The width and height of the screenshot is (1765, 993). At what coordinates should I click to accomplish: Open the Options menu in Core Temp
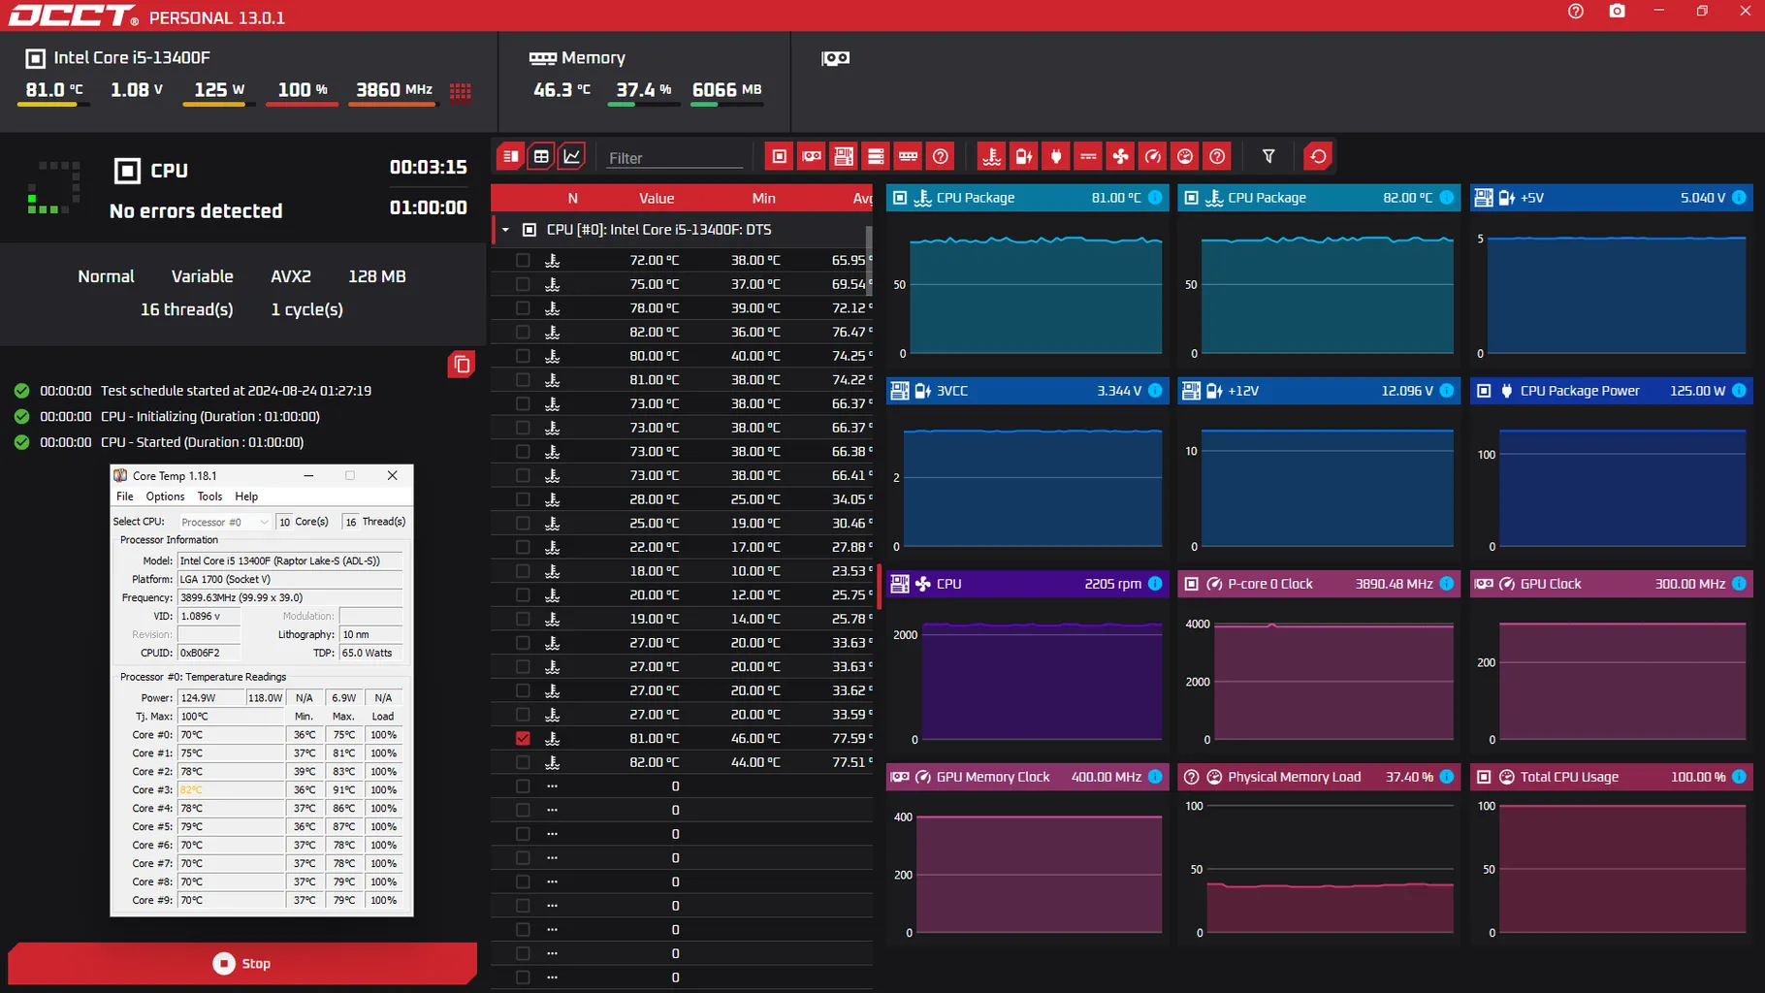pos(165,496)
